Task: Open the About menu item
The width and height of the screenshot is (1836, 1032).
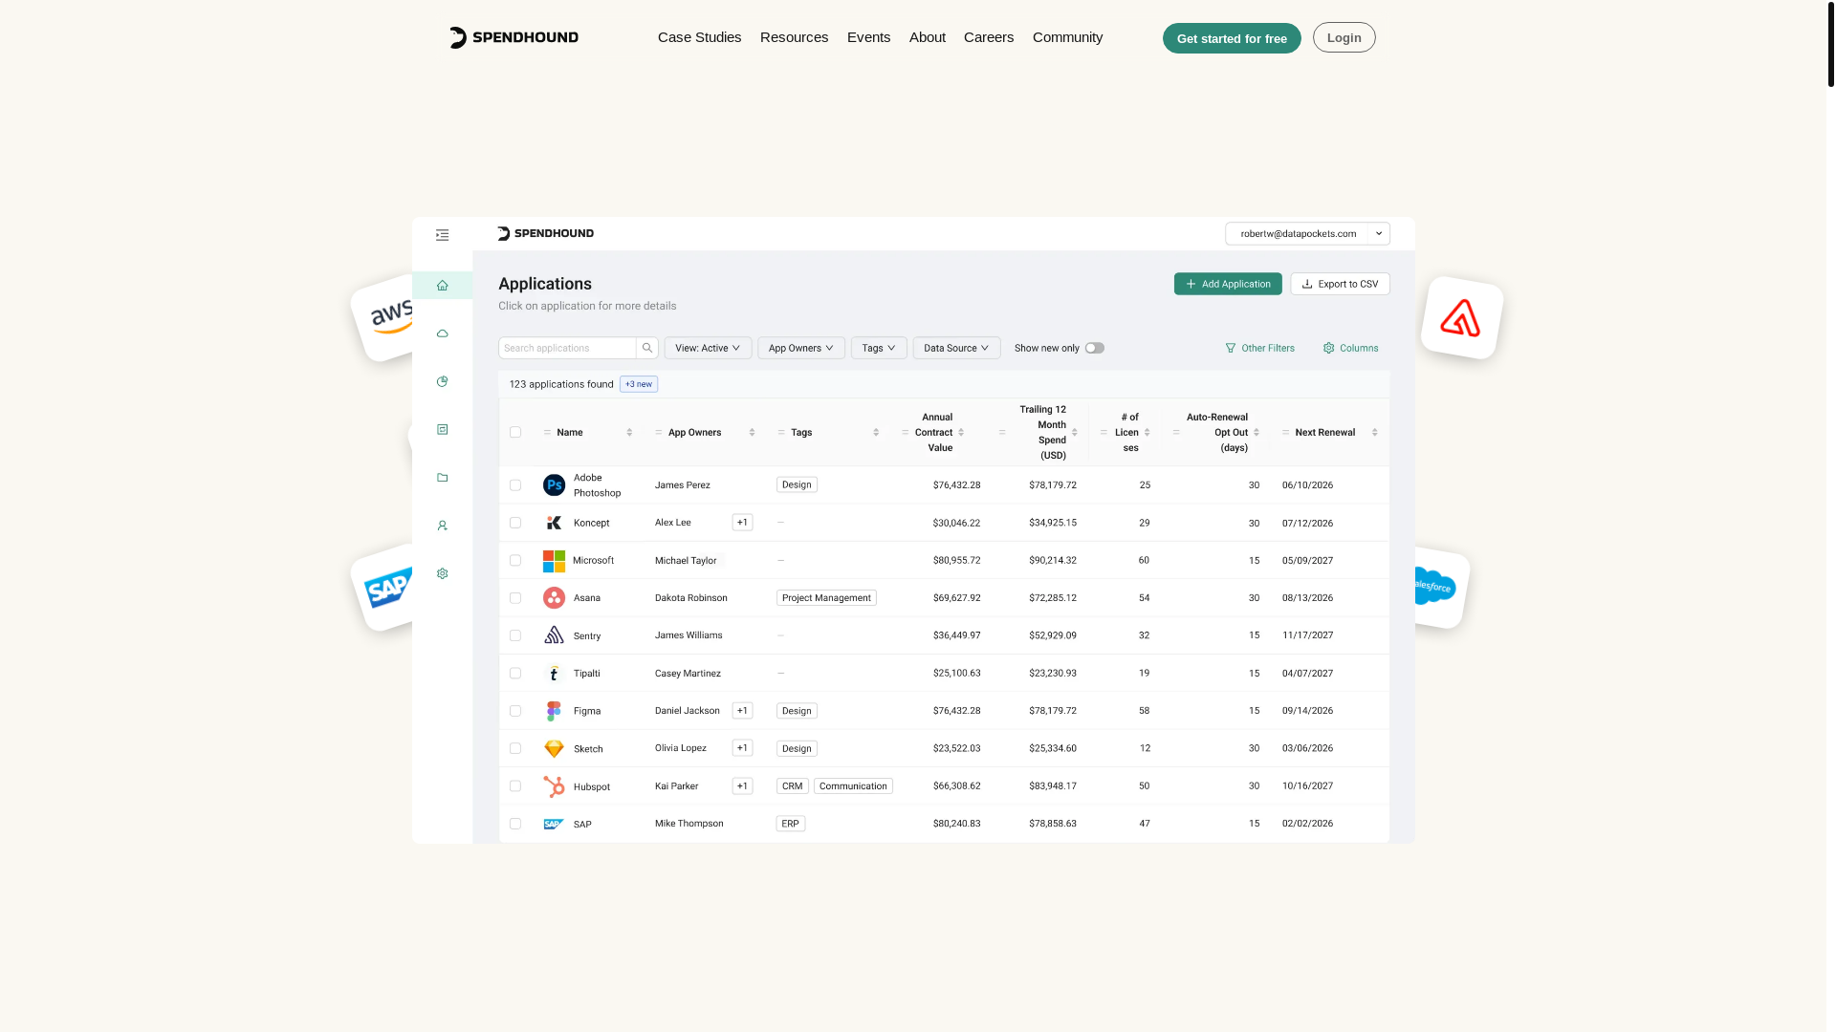Action: coord(927,37)
